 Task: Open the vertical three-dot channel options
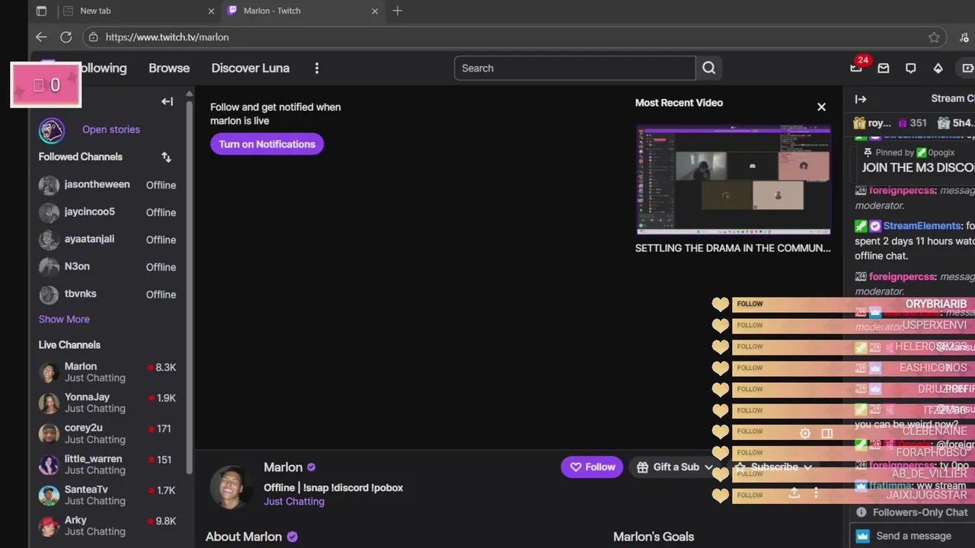tap(816, 493)
